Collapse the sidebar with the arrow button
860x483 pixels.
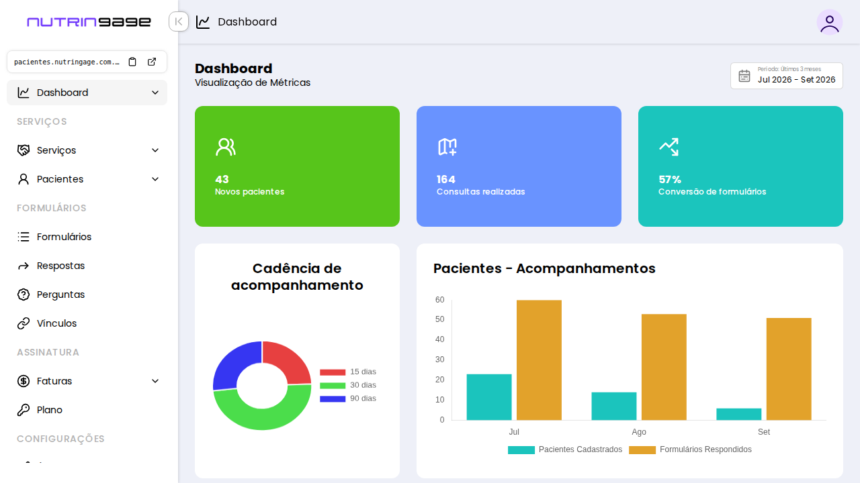(x=179, y=21)
